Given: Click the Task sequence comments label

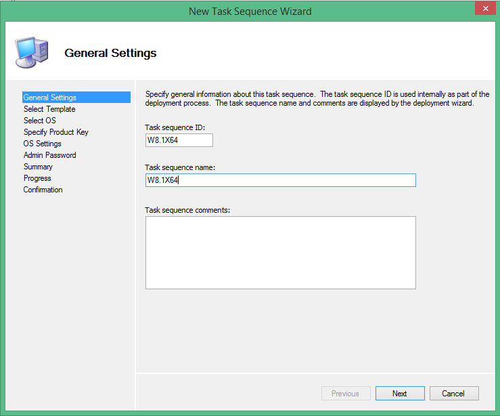Looking at the screenshot, I should pyautogui.click(x=187, y=210).
